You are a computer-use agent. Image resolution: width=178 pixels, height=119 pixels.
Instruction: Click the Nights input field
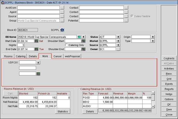click(21, 45)
